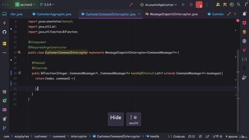249x140 pixels.
Task: Toggle the status bar icon left of LF
Action: (200, 136)
